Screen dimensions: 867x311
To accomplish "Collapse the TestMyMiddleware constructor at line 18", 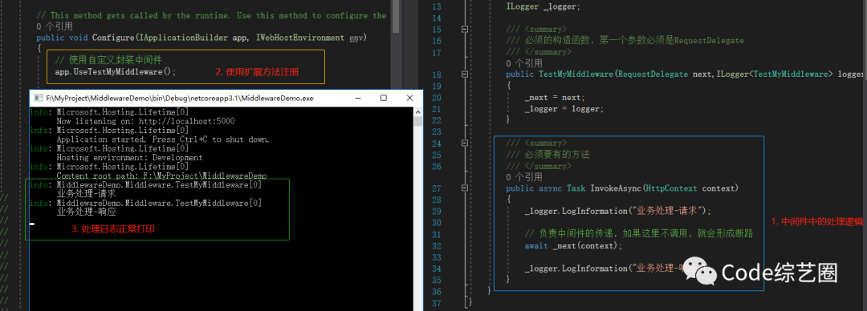I will 465,75.
